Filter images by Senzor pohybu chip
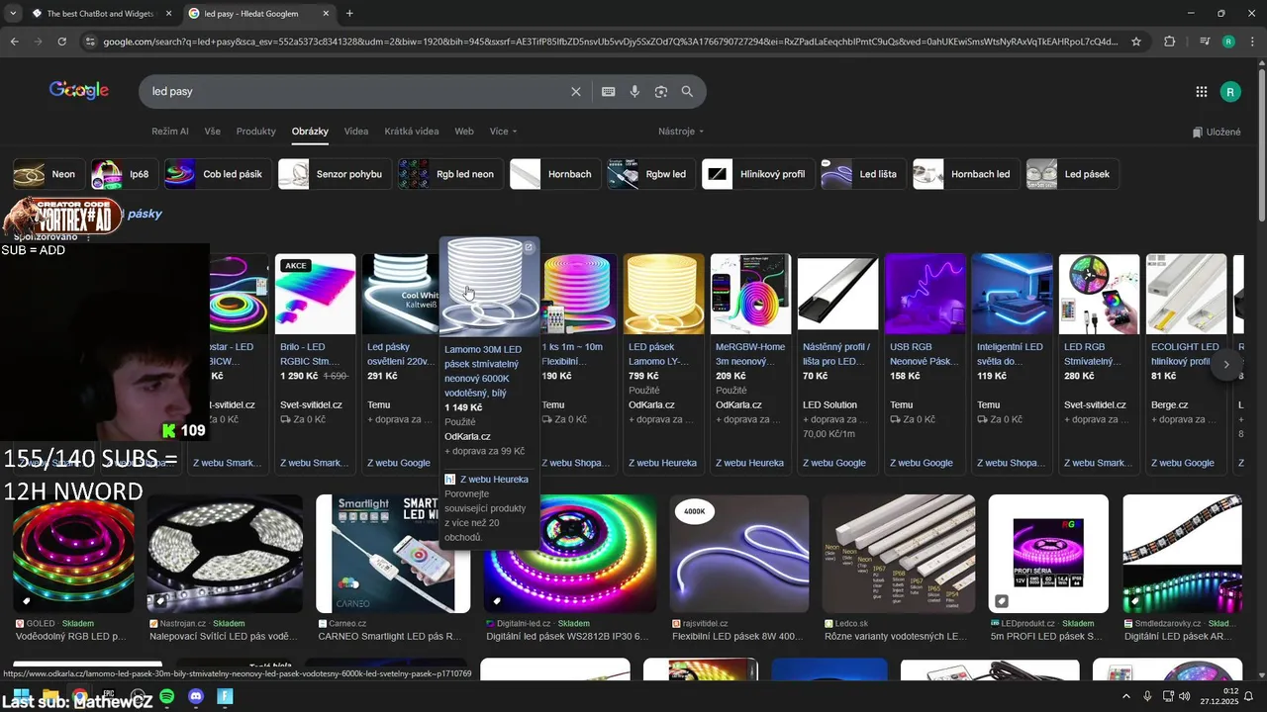The height and width of the screenshot is (712, 1267). (334, 174)
